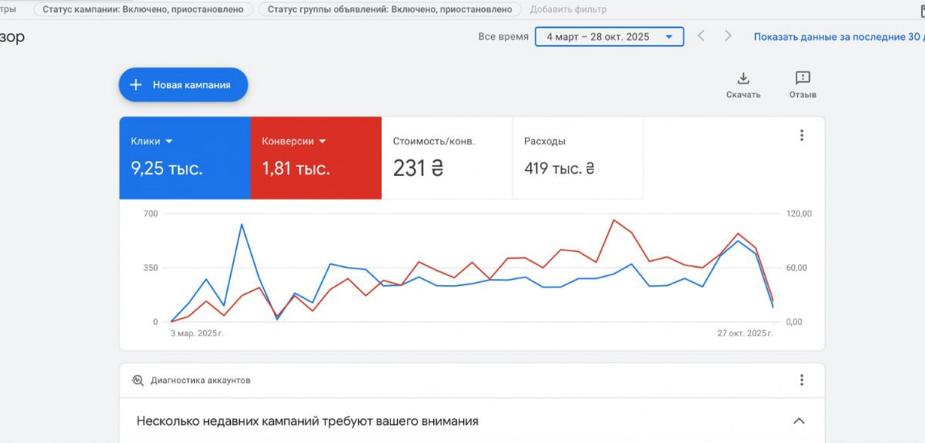Open the Конверсии metric dropdown arrow
Screen dimensions: 925x443
[323, 141]
